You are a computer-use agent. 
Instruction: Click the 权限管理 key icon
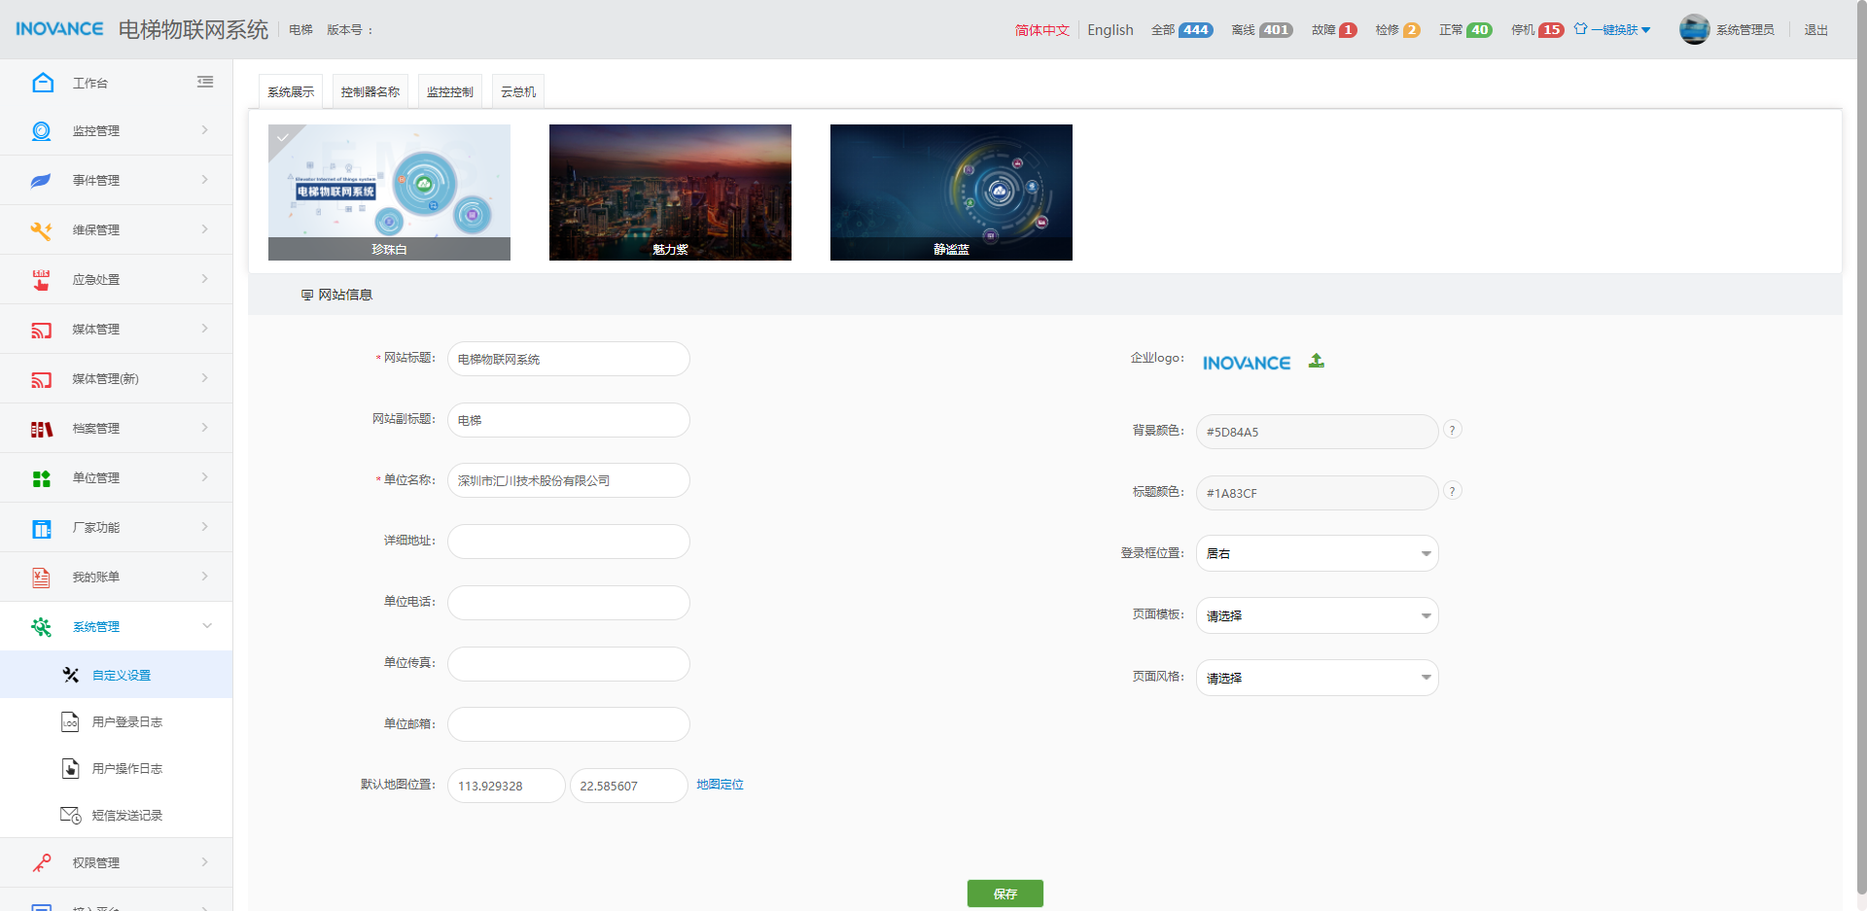(x=41, y=863)
